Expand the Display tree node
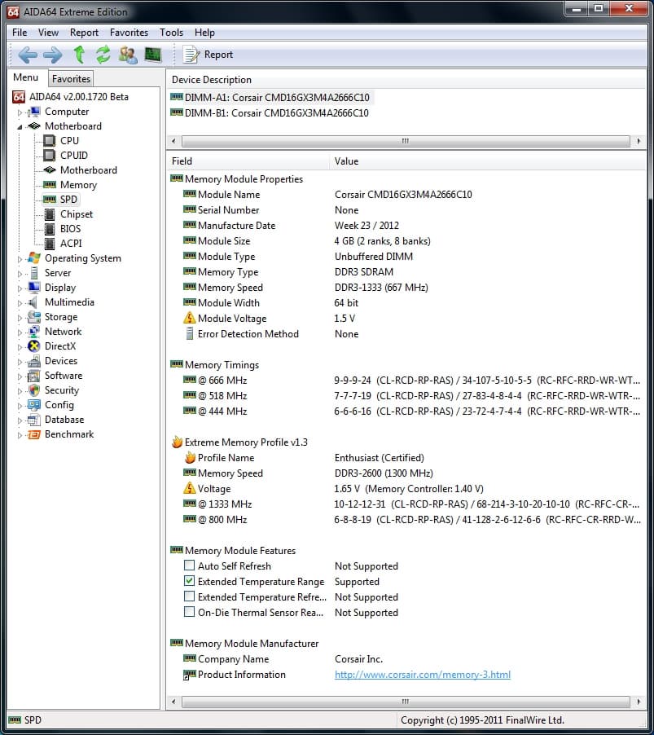Viewport: 654px width, 735px height. coord(20,288)
